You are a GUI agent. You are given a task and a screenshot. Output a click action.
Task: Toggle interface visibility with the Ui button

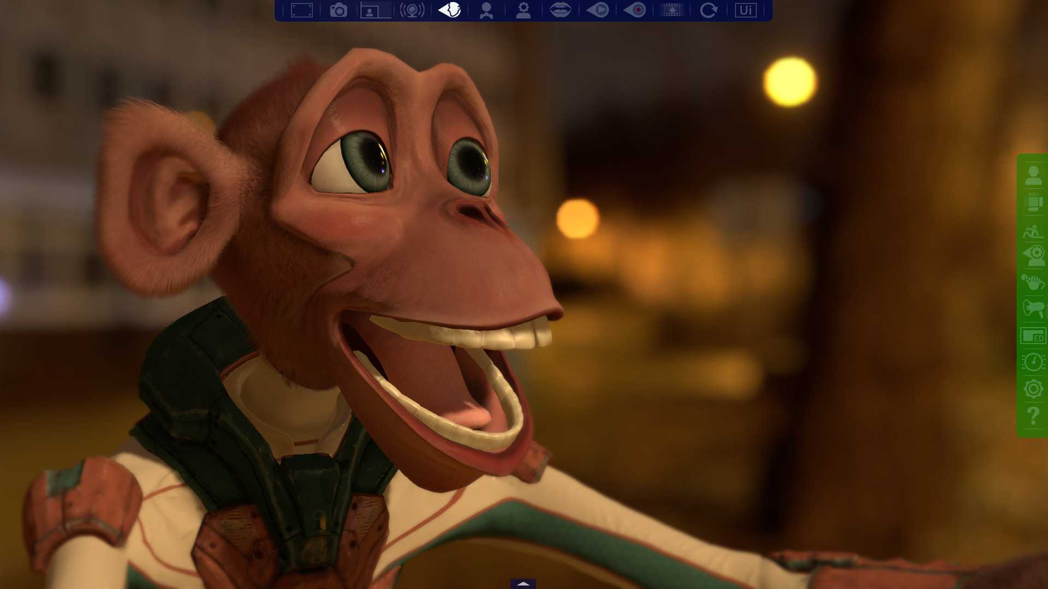746,10
